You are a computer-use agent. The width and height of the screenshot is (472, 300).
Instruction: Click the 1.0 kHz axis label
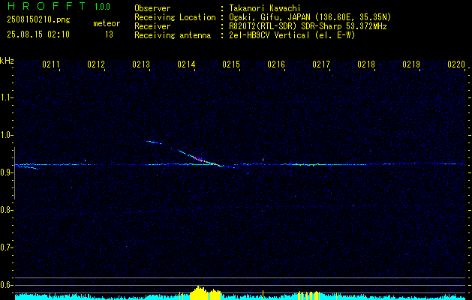(x=6, y=135)
